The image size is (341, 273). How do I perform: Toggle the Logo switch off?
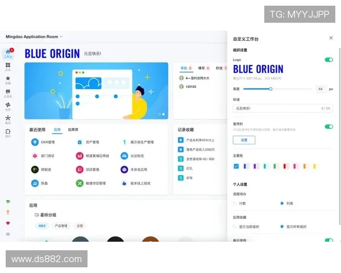pyautogui.click(x=329, y=60)
